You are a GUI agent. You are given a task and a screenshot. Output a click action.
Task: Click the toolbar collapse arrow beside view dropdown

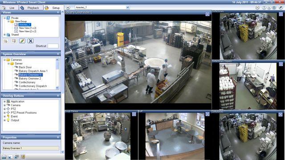68,8
